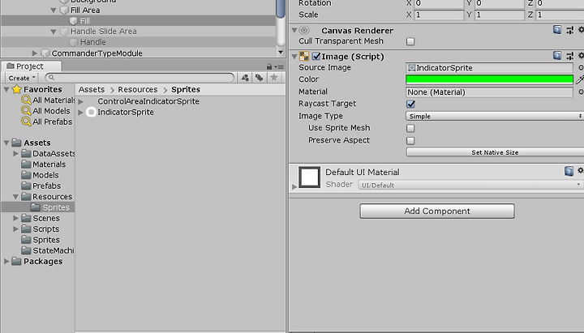Collapse Handle Slide Area in hierarchy
Image resolution: width=584 pixels, height=333 pixels.
[x=54, y=32]
